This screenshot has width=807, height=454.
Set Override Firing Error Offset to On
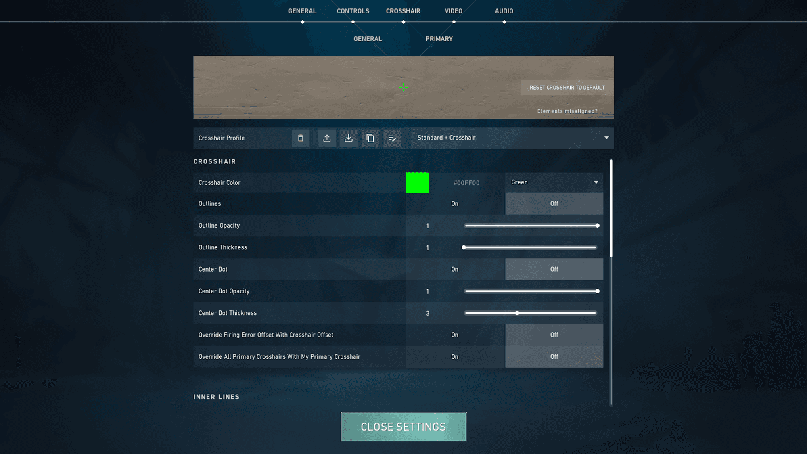tap(455, 335)
